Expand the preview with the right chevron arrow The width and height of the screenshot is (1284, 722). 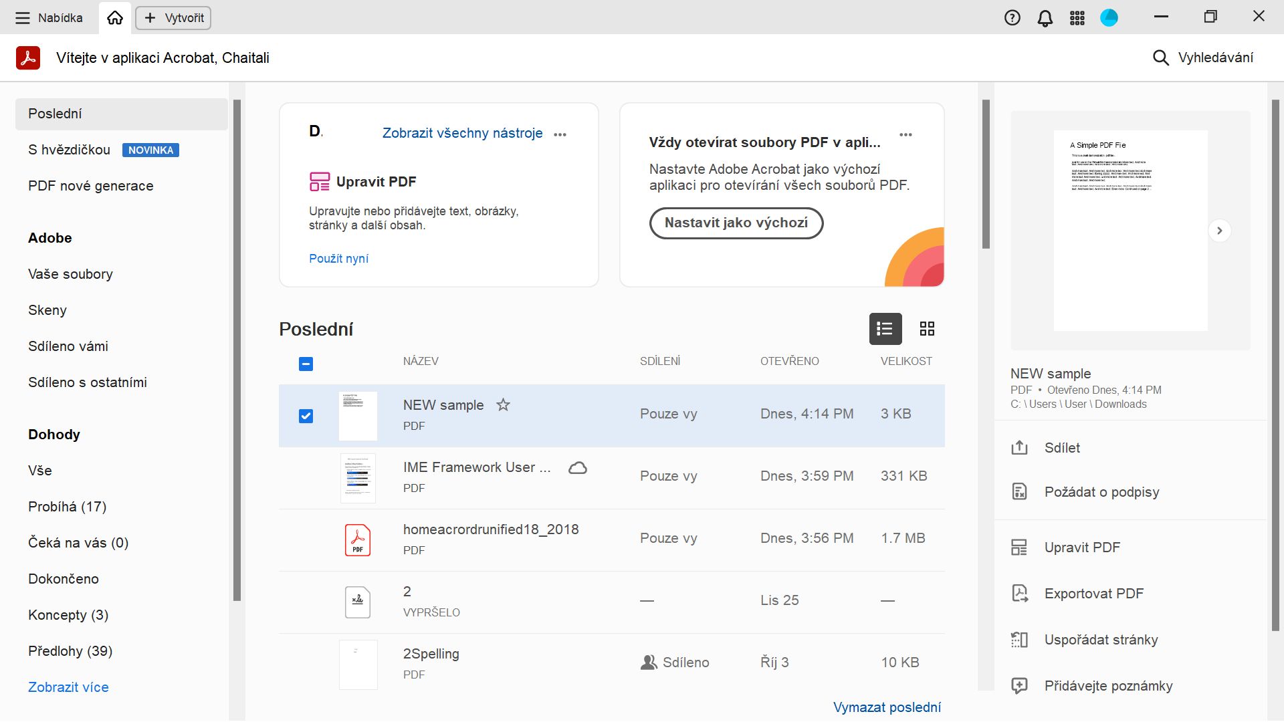click(1219, 231)
